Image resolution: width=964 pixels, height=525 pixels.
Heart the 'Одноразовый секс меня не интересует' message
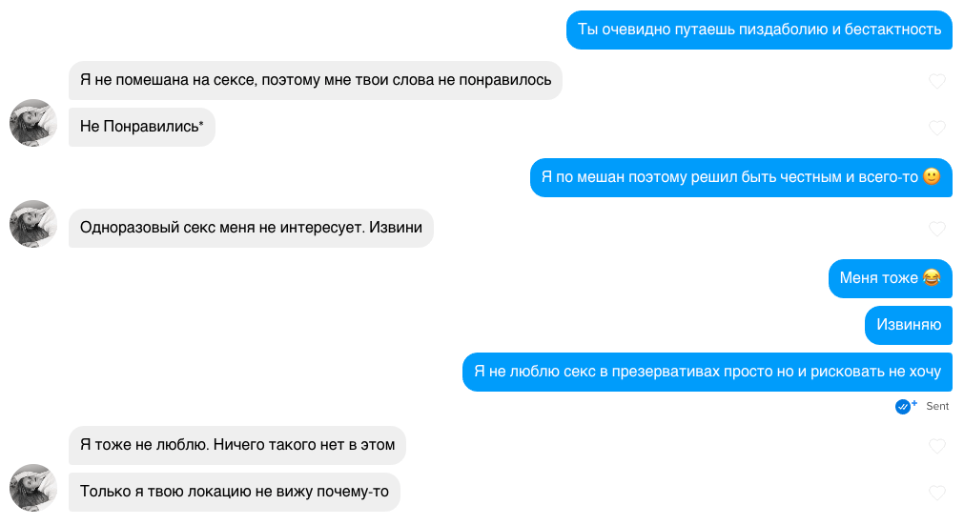point(937,229)
